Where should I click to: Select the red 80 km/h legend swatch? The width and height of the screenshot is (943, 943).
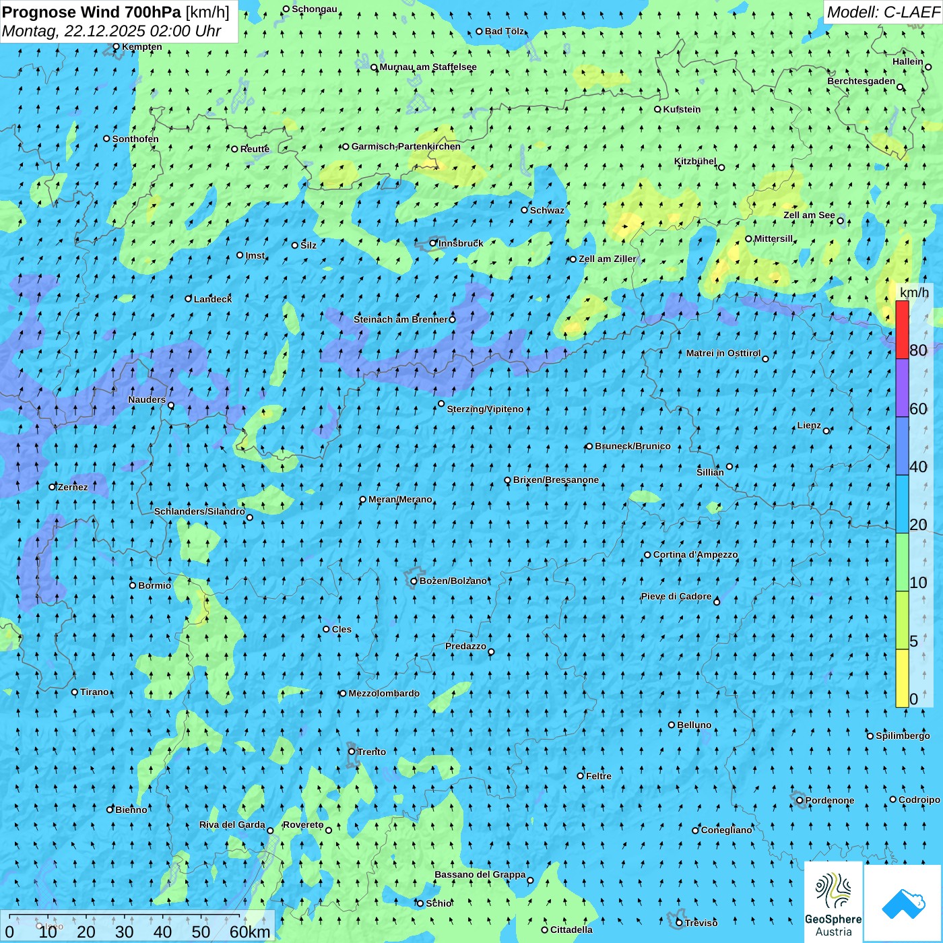pyautogui.click(x=902, y=329)
